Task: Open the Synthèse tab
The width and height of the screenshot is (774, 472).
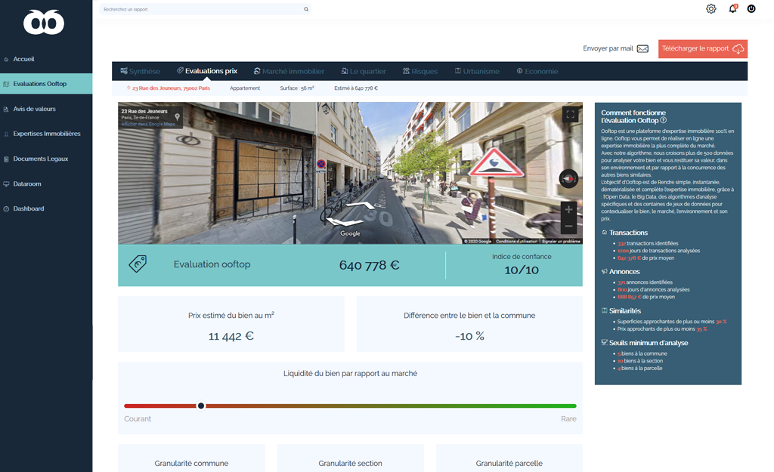Action: pos(140,71)
